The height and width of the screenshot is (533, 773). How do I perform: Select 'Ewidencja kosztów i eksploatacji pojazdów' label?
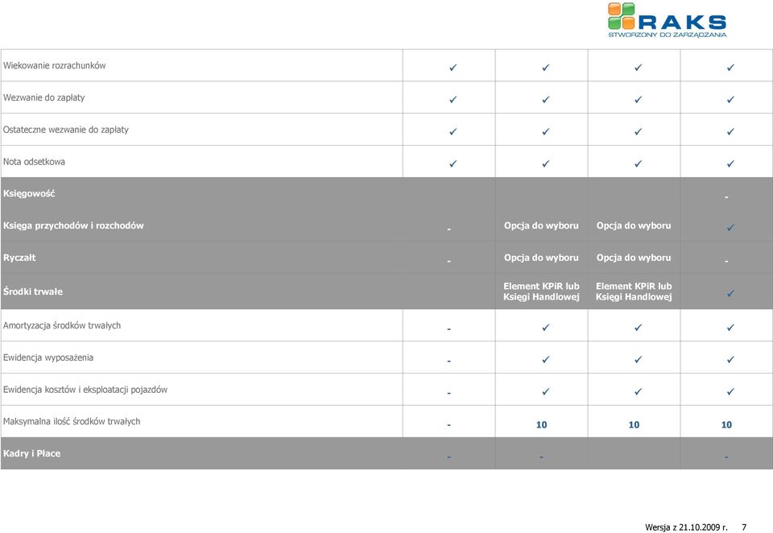pyautogui.click(x=85, y=390)
